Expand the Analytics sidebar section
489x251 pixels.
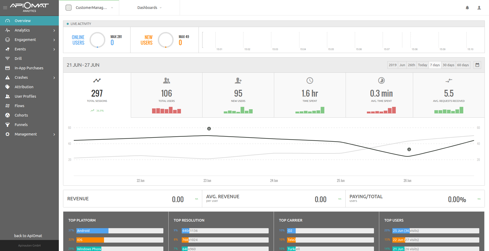pos(29,30)
